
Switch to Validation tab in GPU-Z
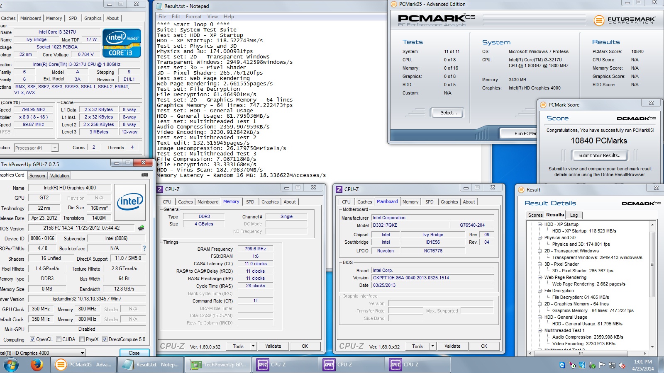59,176
